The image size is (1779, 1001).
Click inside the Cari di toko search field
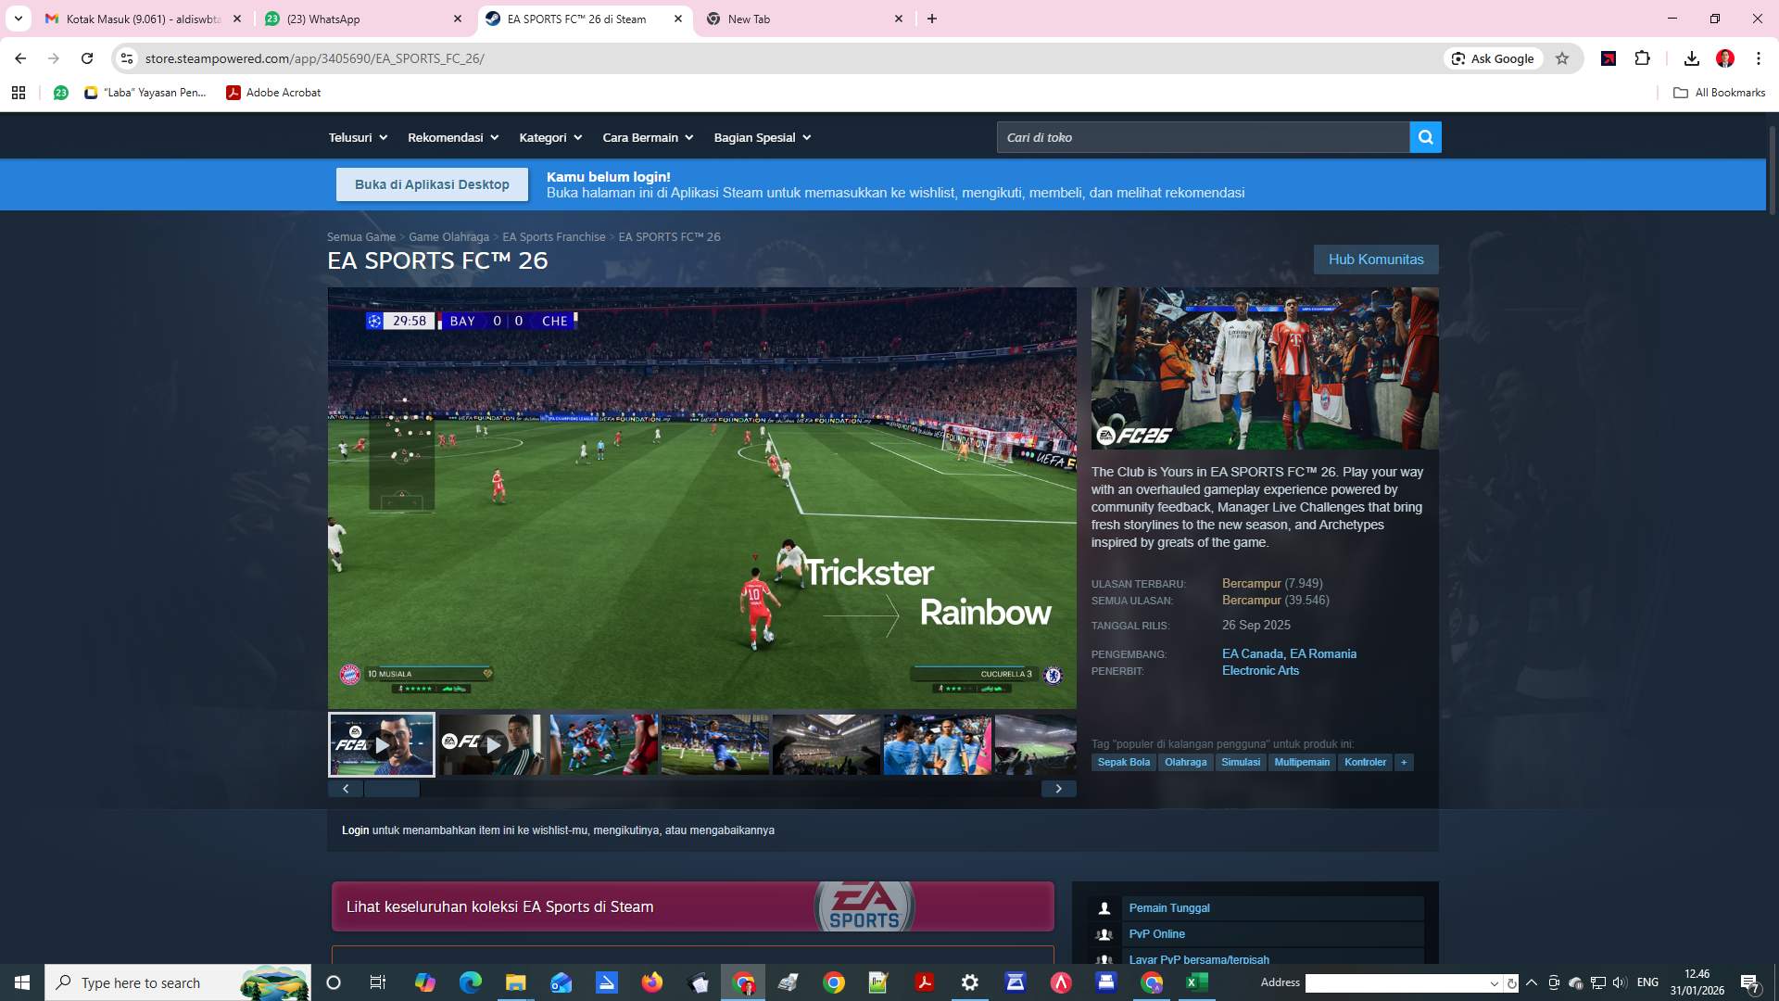click(1195, 136)
